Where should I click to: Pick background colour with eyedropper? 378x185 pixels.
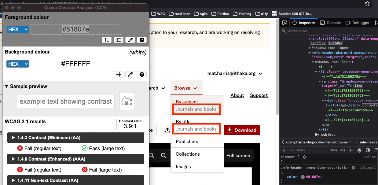[x=130, y=74]
